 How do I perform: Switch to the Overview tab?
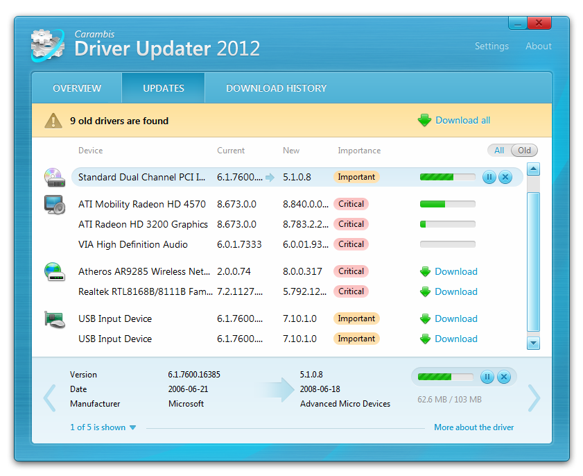[x=77, y=88]
